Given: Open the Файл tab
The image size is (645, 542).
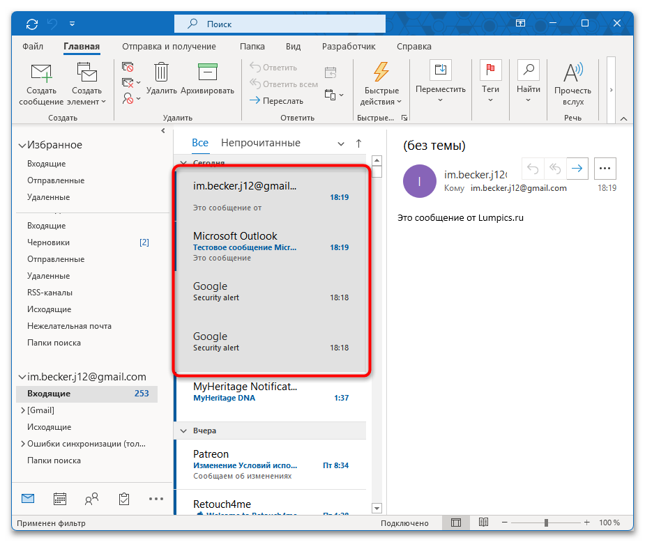Looking at the screenshot, I should pos(33,47).
